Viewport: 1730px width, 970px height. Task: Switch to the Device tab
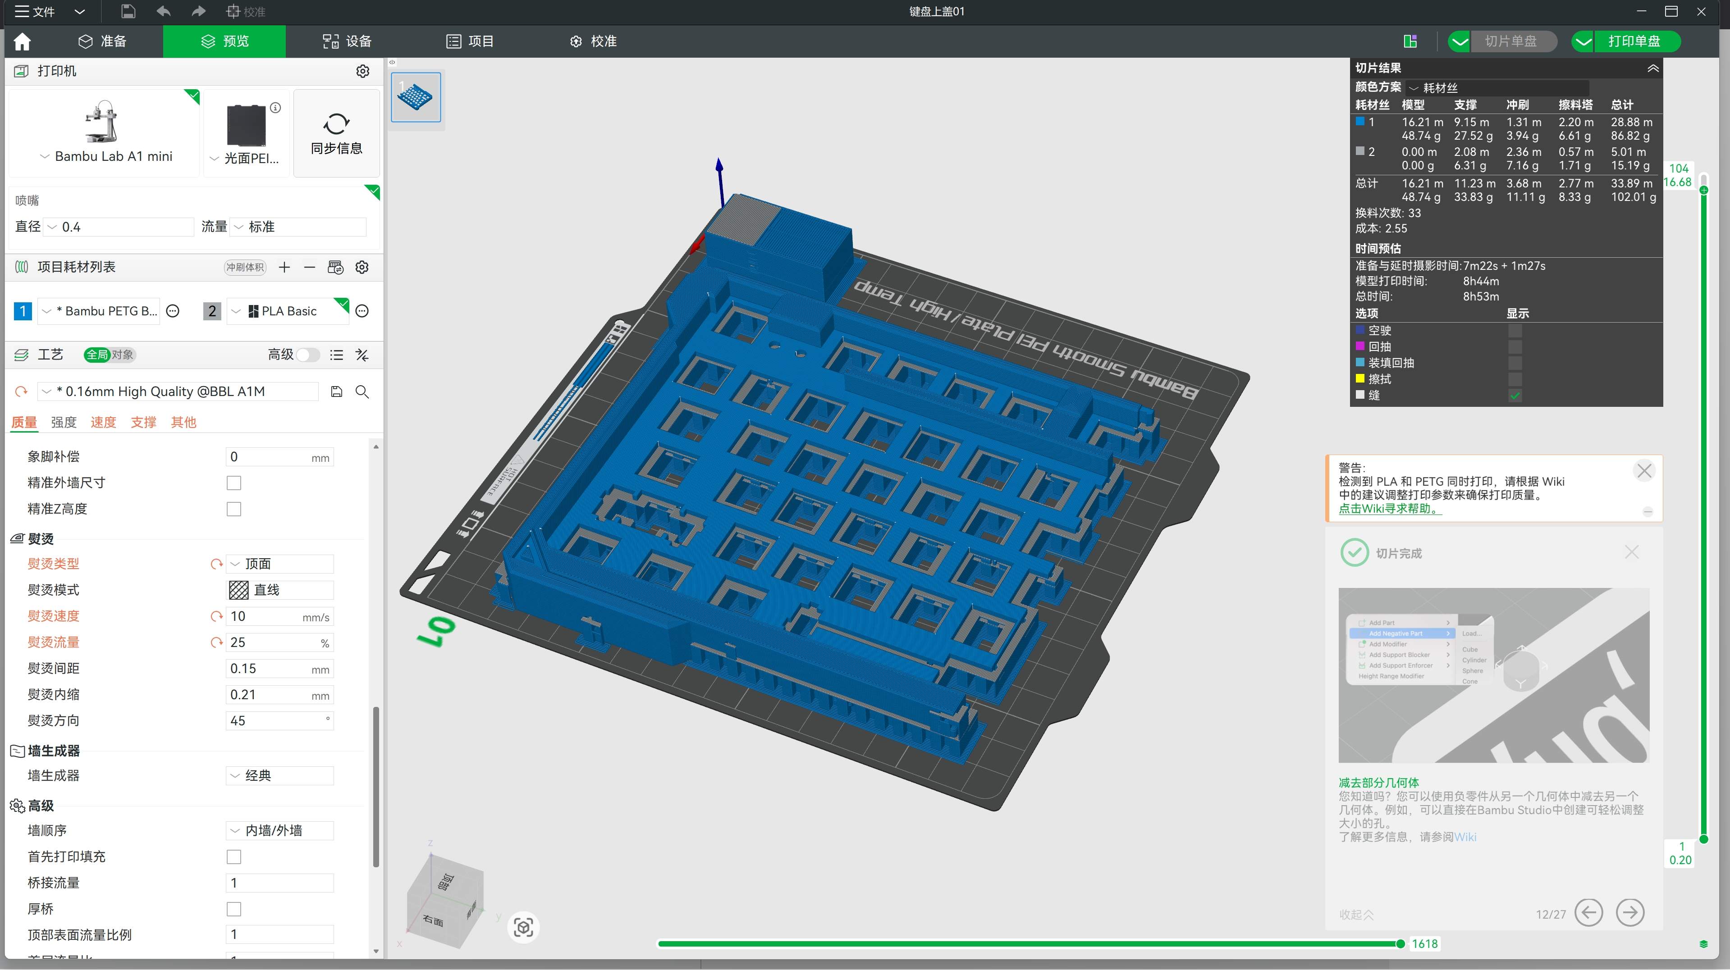[347, 41]
